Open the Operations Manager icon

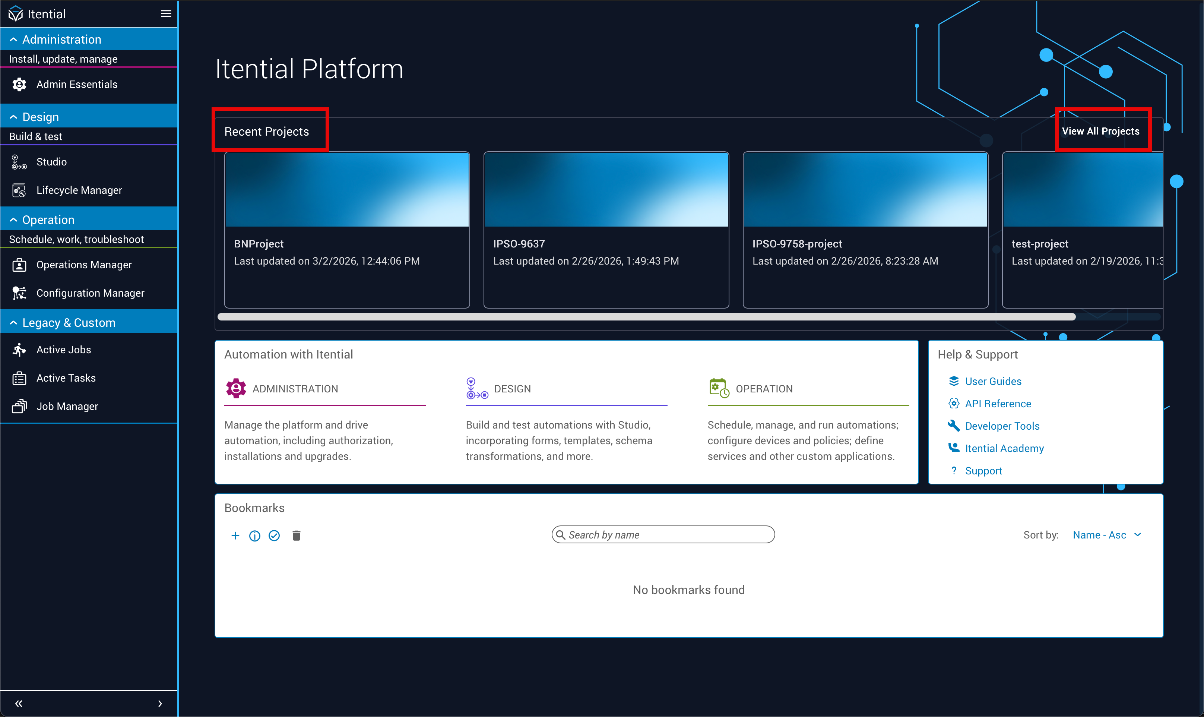pyautogui.click(x=19, y=265)
